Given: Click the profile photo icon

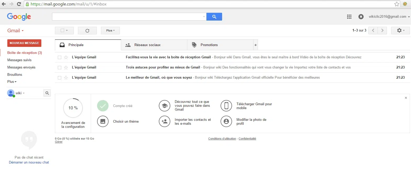Looking at the screenshot, I should (226, 121).
